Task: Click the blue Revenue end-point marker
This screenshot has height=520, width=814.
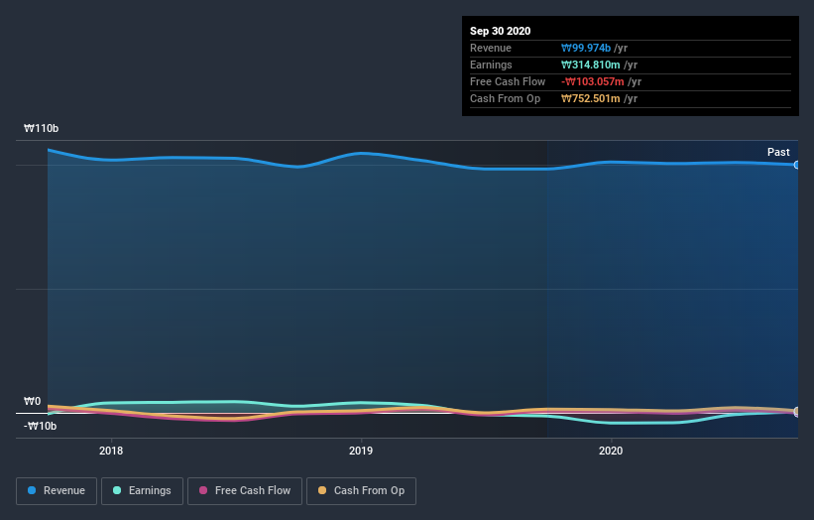Action: coord(797,165)
